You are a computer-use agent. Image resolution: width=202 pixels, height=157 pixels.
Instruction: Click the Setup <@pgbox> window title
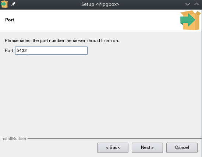100,4
